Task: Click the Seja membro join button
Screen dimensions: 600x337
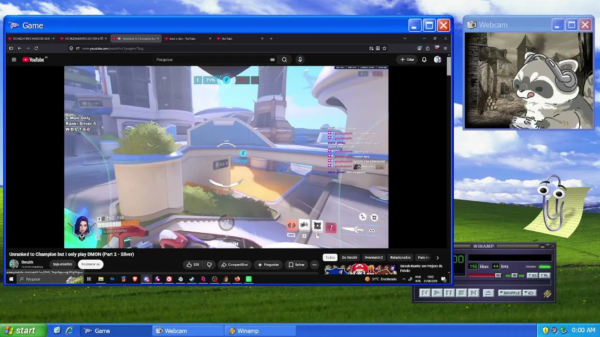Action: [62, 264]
